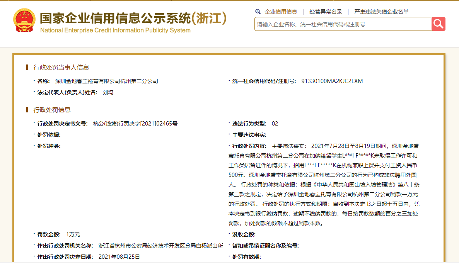This screenshot has height=263, width=459.
Task: Click the 处罚有效期 label
Action: point(246,257)
